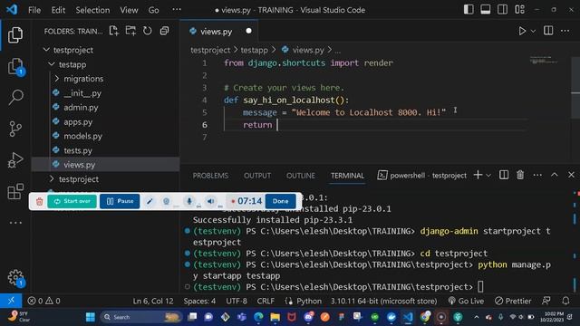Click Start over in the recorder

tap(72, 201)
